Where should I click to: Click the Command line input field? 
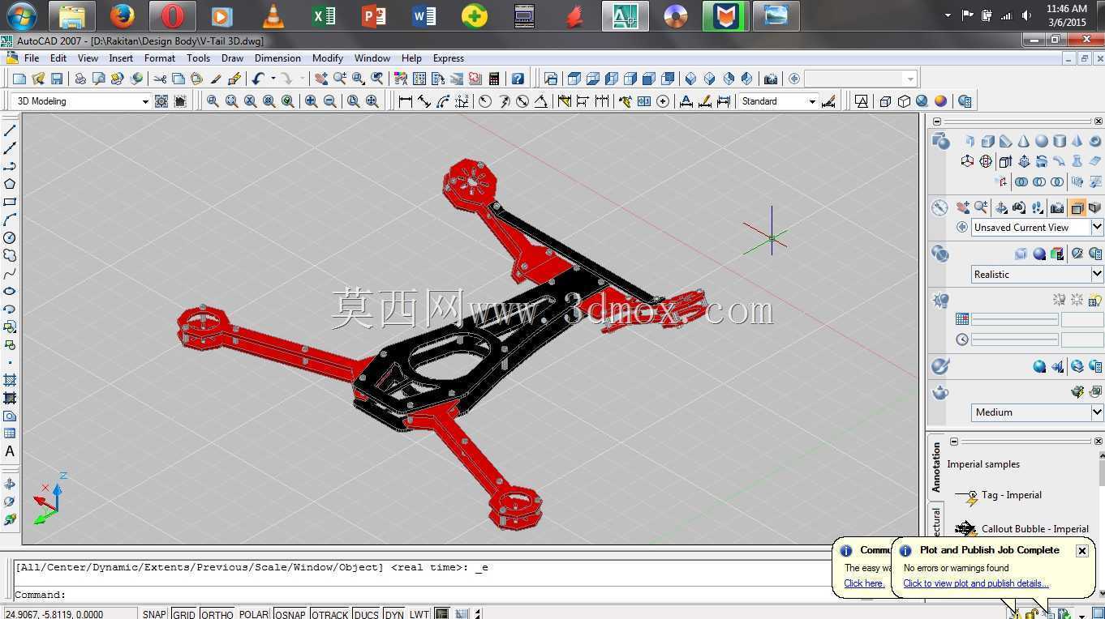(422, 595)
